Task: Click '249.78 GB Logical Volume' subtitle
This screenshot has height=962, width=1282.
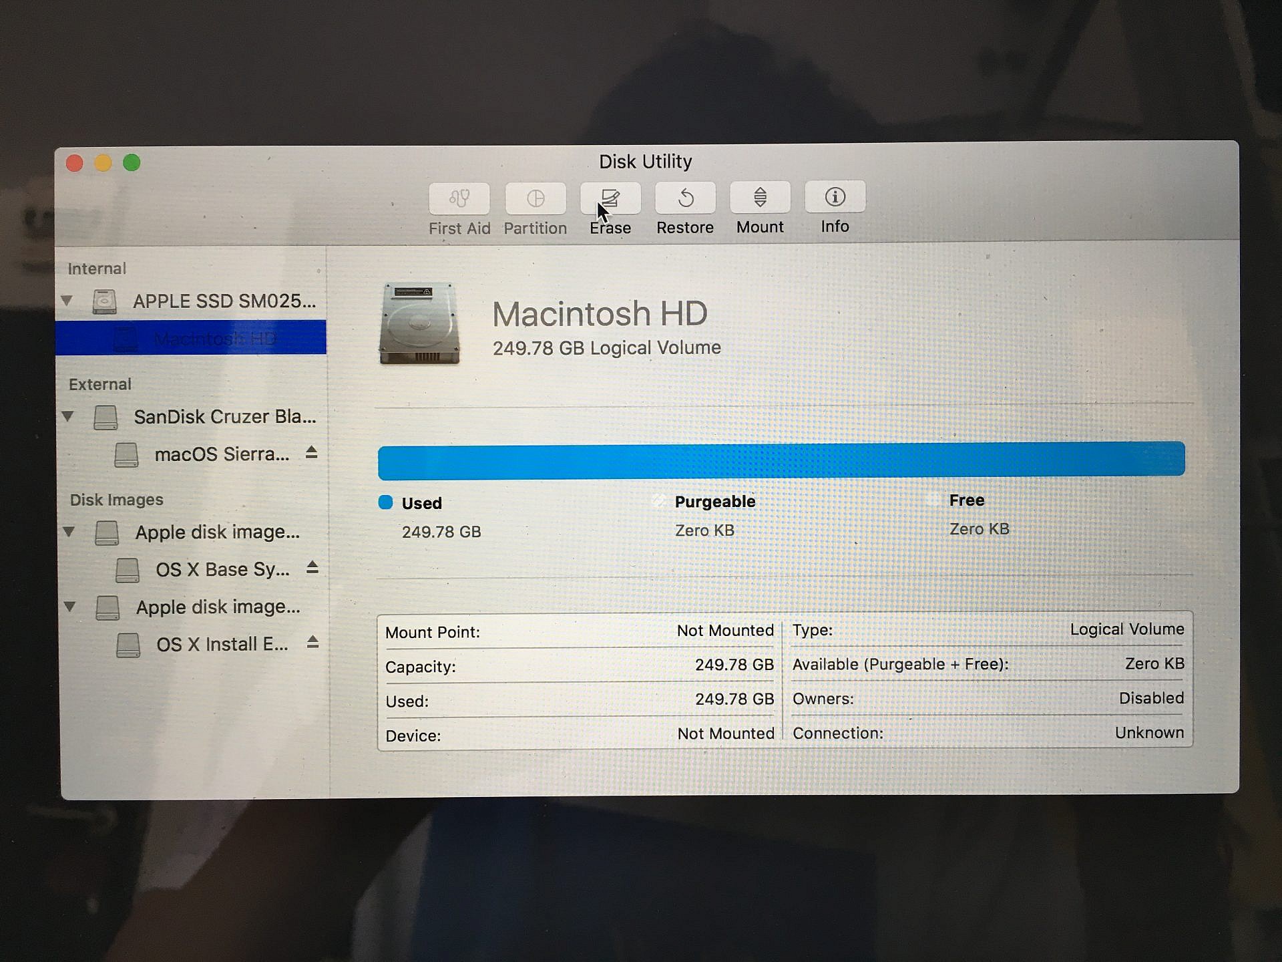Action: 607,348
